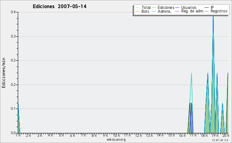
Task: Click the 'Bots' legend label
Action: coord(145,11)
